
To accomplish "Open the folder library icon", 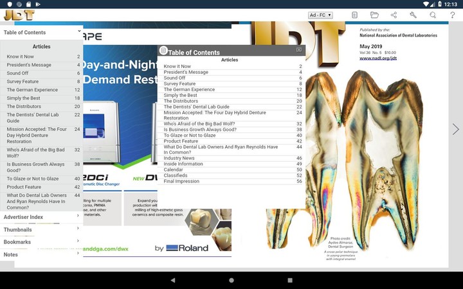I will coord(374,15).
